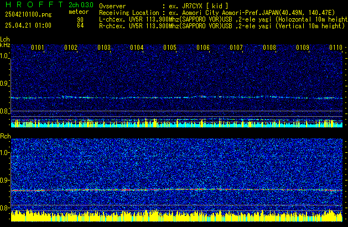
Task: Click time marker 0102
Action: pos(71,48)
